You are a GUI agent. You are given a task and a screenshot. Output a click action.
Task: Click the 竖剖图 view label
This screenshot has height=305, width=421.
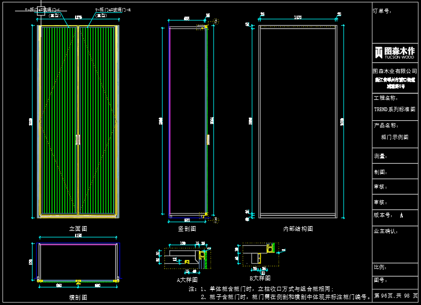pyautogui.click(x=187, y=229)
